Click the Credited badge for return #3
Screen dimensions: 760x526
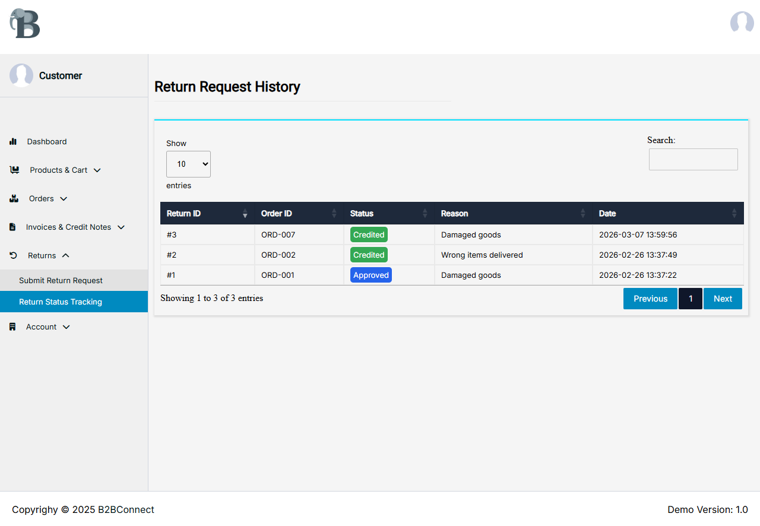pos(369,235)
